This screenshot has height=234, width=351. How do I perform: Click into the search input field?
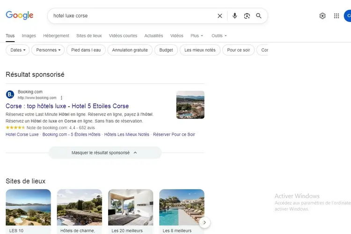pyautogui.click(x=131, y=16)
